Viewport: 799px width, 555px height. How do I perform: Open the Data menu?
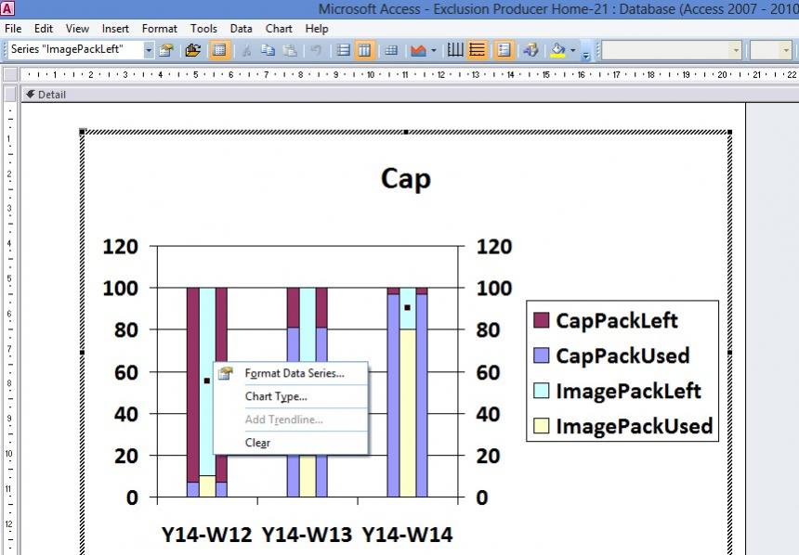click(x=241, y=29)
